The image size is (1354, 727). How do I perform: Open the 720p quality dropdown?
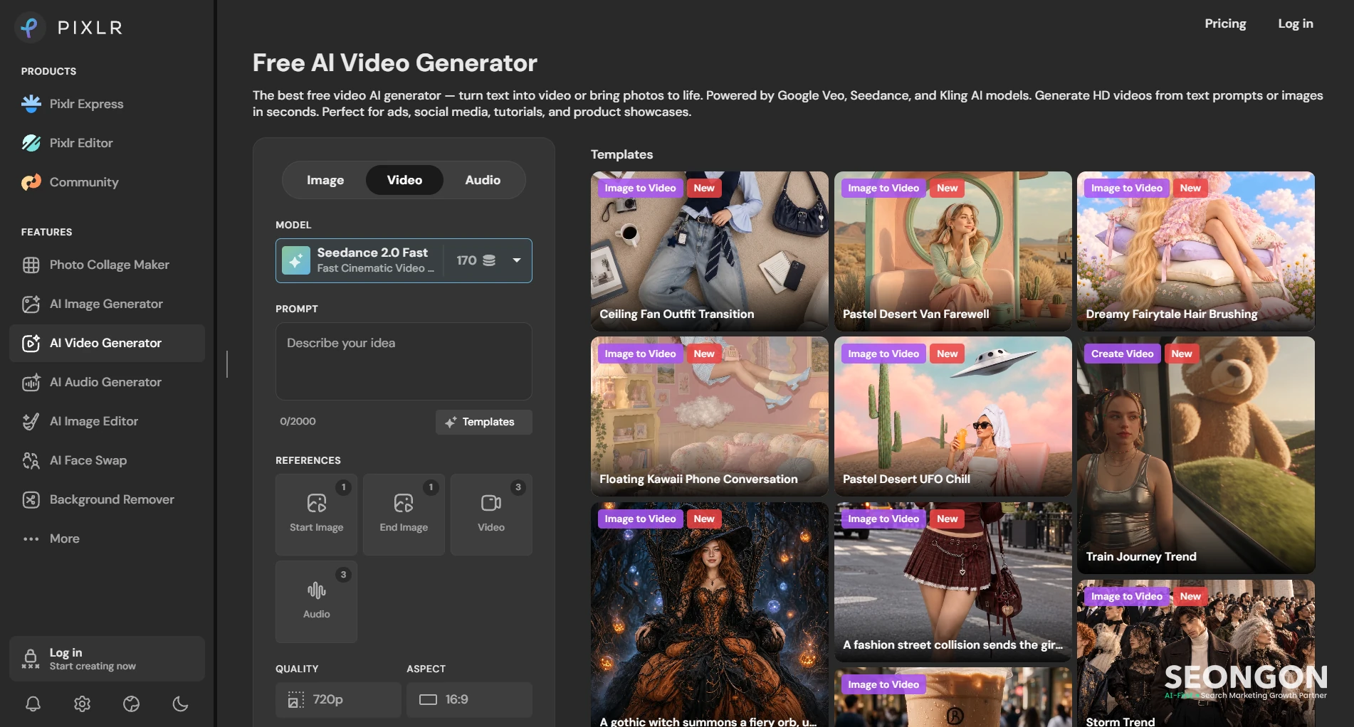(338, 700)
